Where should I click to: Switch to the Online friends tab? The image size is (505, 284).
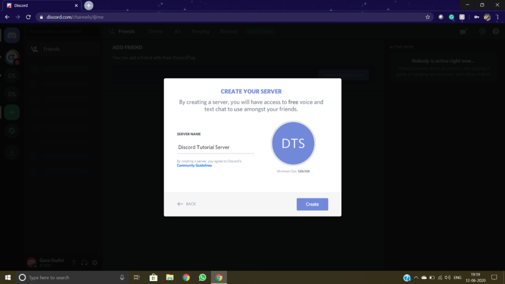(155, 31)
